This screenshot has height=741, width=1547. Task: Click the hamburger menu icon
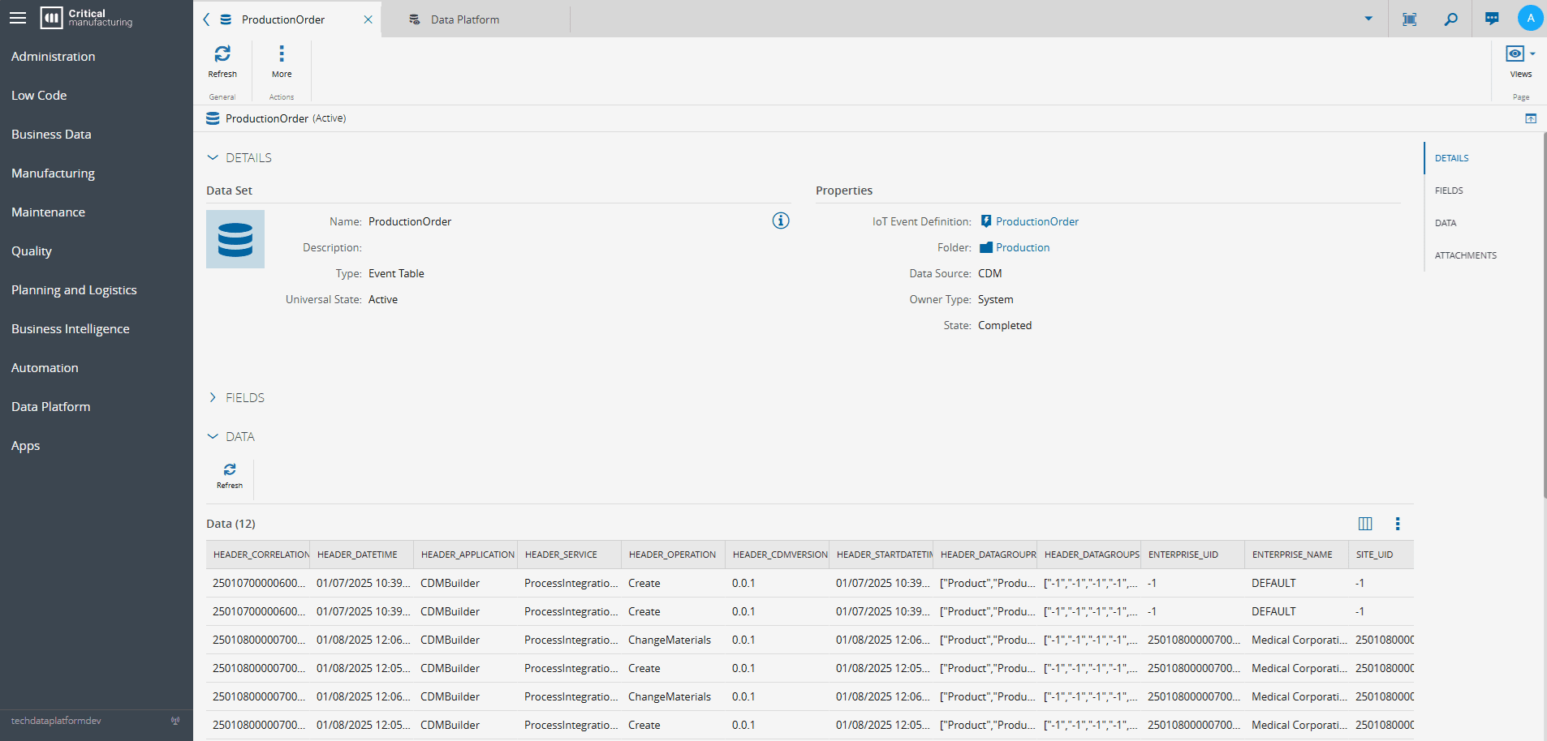(18, 18)
